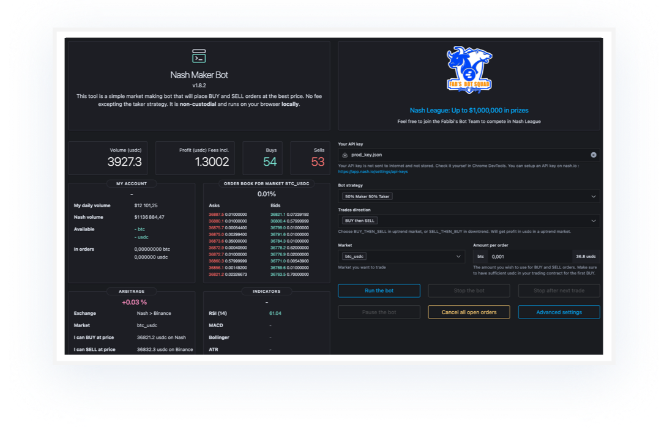667x428 pixels.
Task: Click the Available '- usdc' entry
Action: 141,237
